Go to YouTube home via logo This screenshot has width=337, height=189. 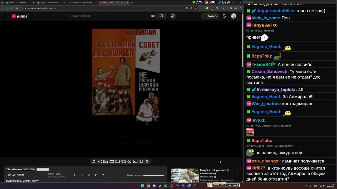(x=19, y=16)
